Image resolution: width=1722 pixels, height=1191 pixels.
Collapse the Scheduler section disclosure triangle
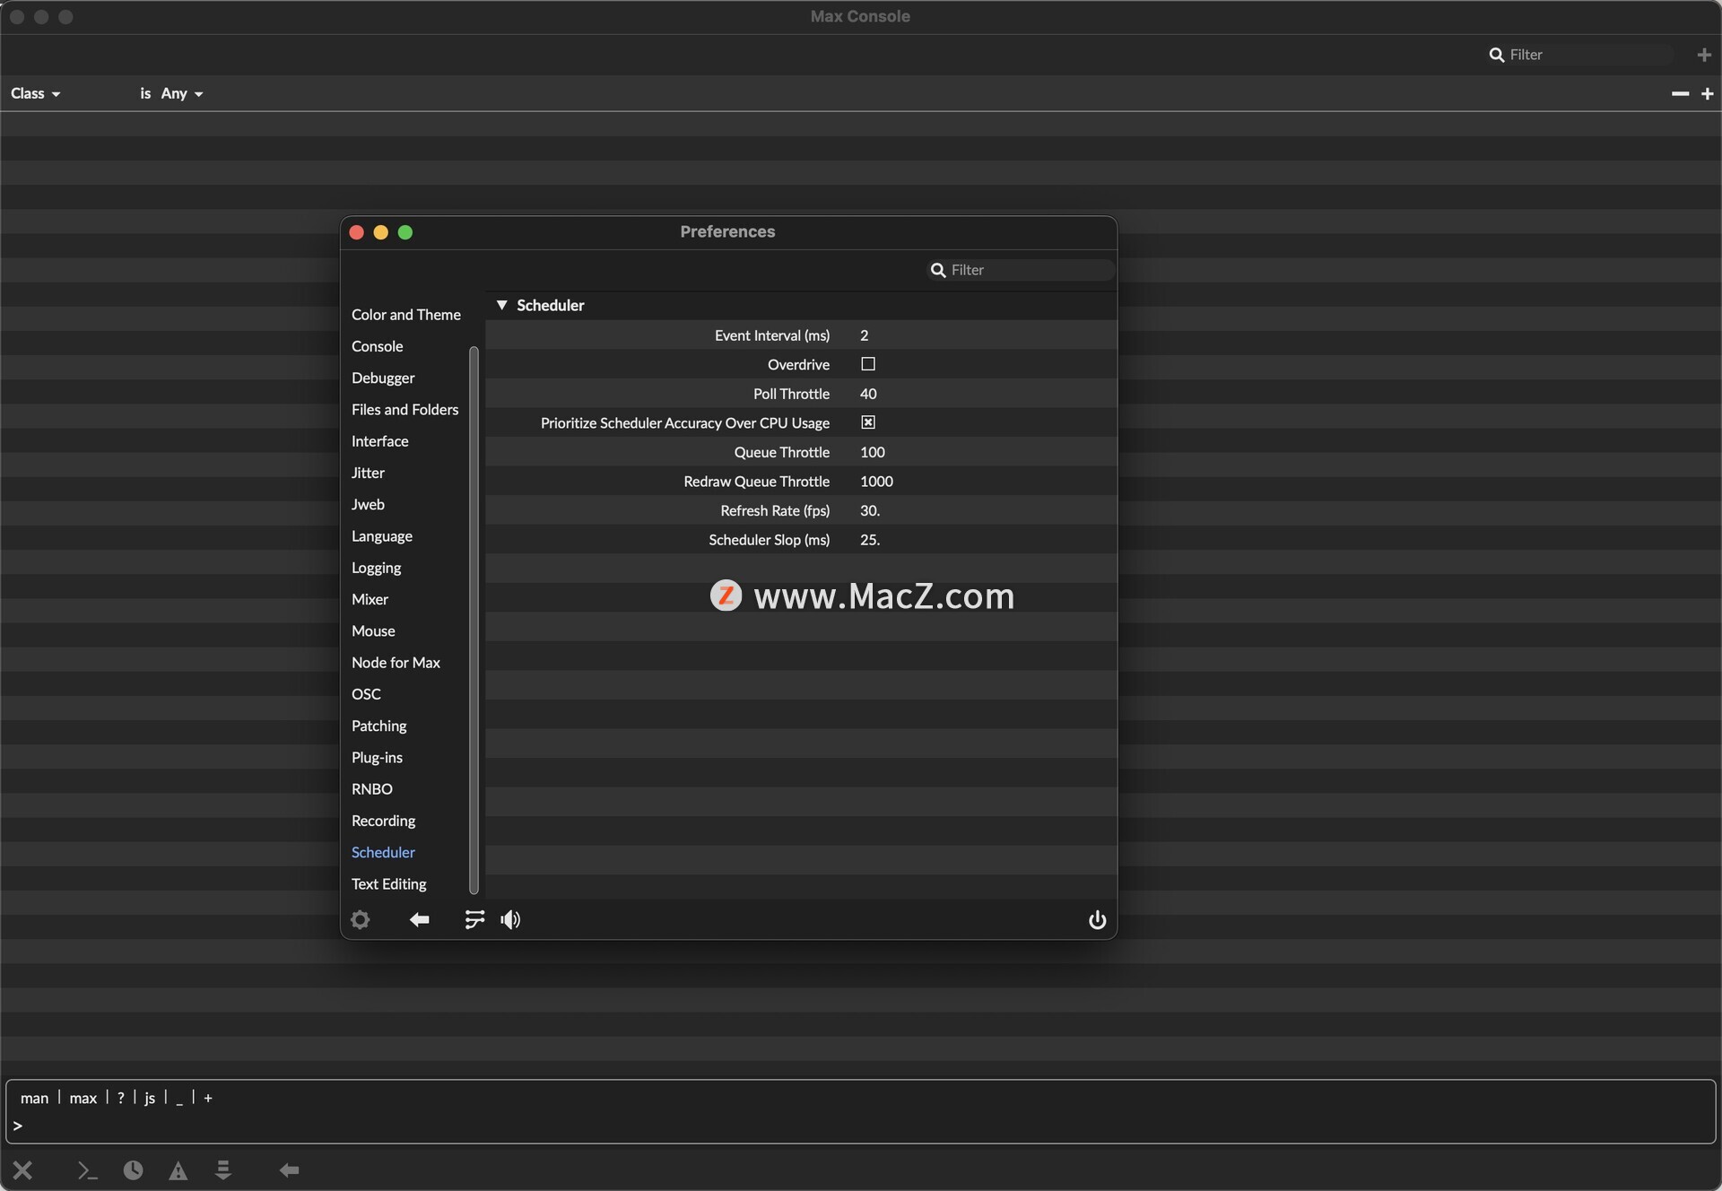(x=502, y=305)
